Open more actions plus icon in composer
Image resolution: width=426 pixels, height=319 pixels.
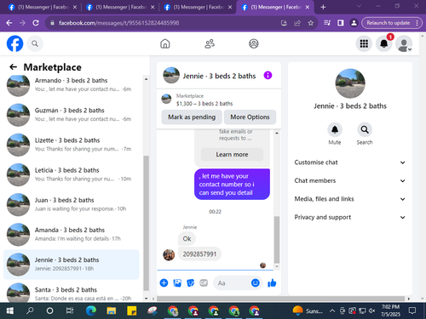click(x=164, y=282)
